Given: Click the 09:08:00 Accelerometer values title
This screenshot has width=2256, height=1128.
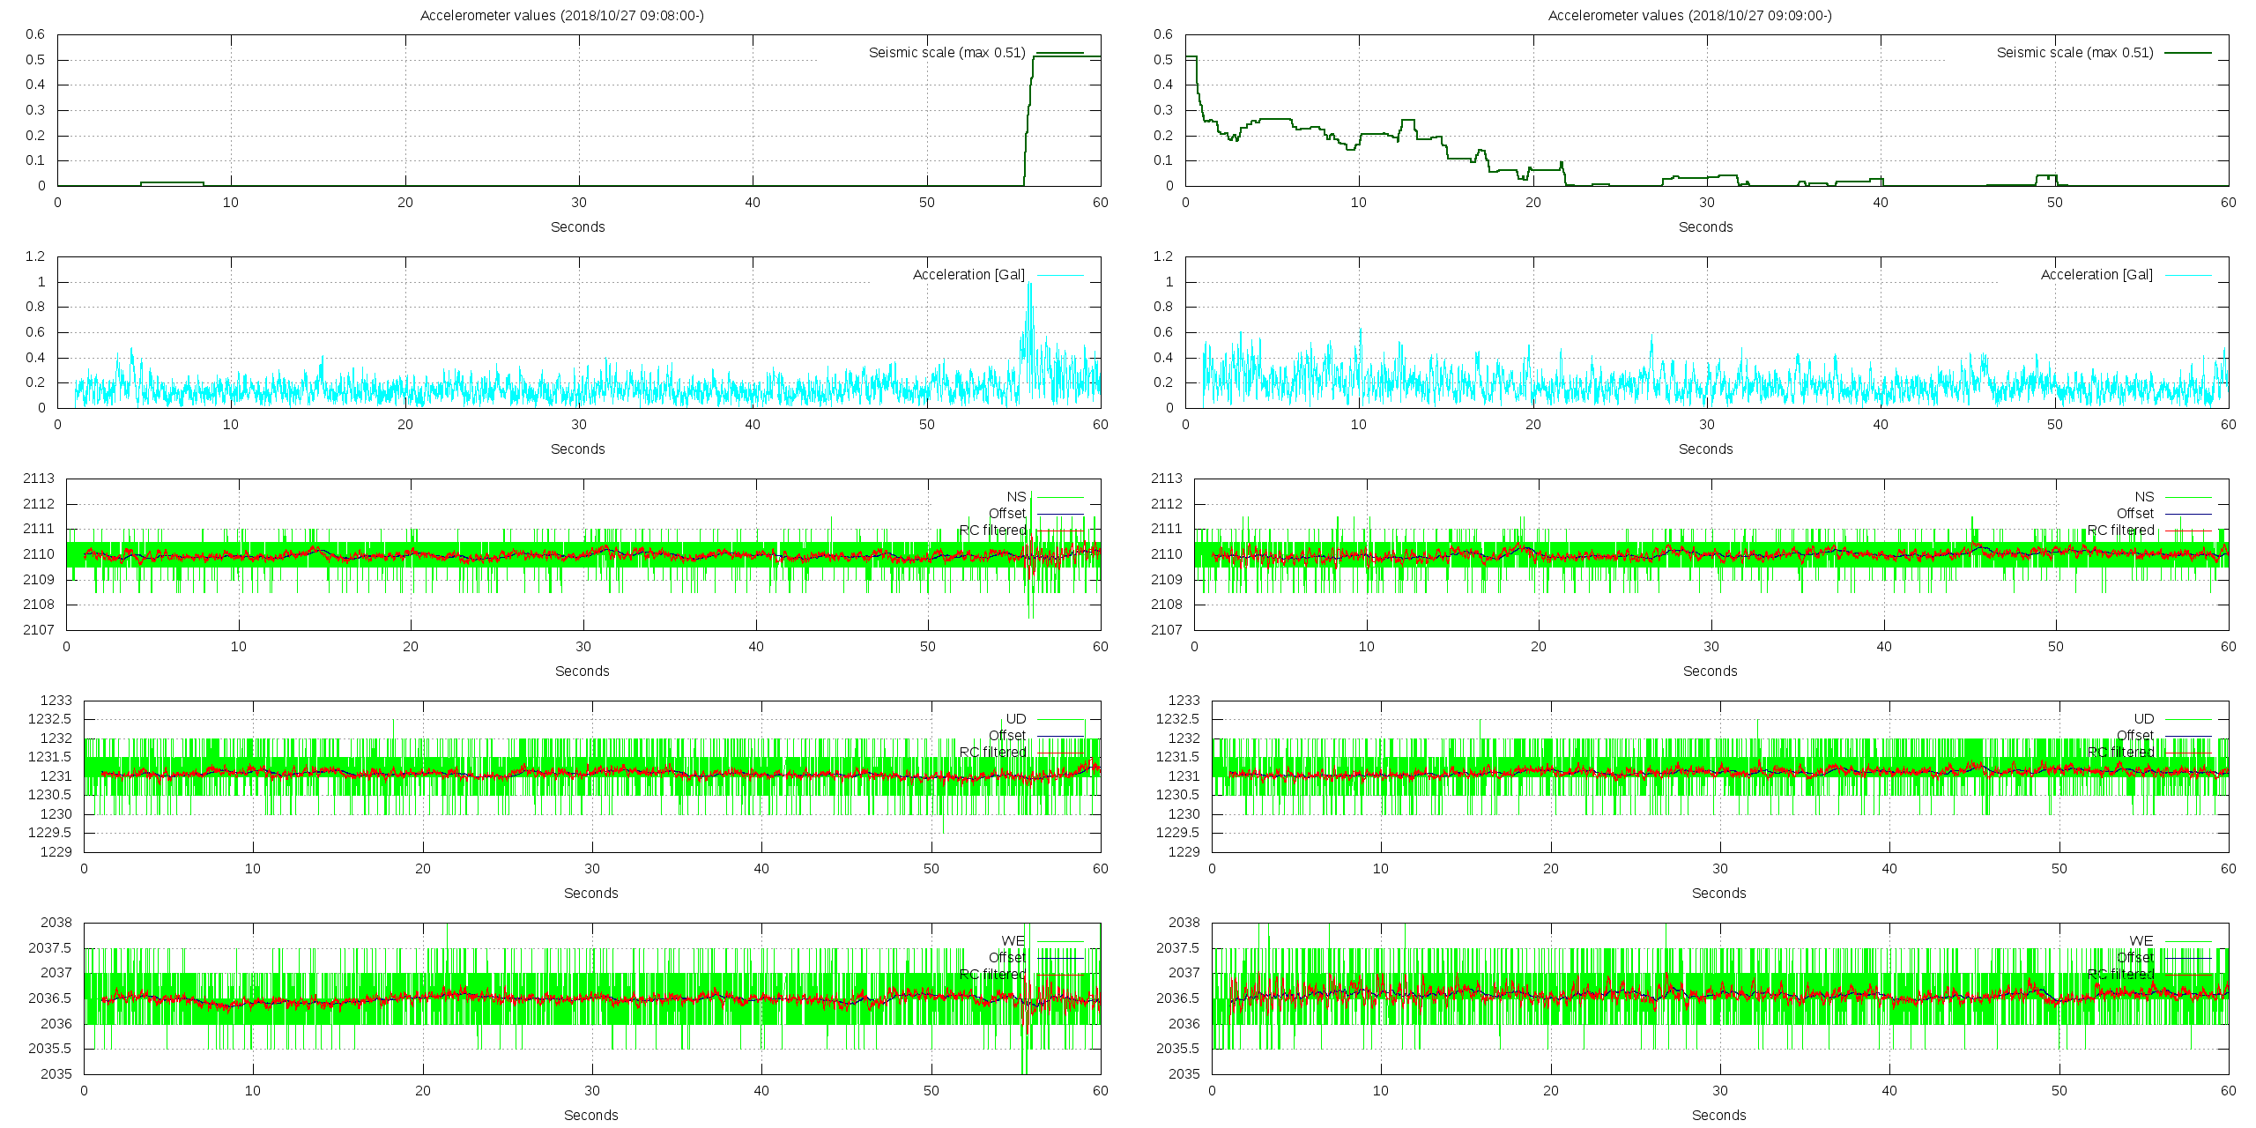Looking at the screenshot, I should point(561,15).
